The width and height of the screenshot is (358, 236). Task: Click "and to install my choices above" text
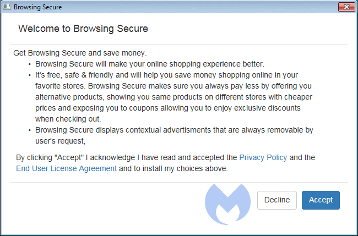[173, 168]
